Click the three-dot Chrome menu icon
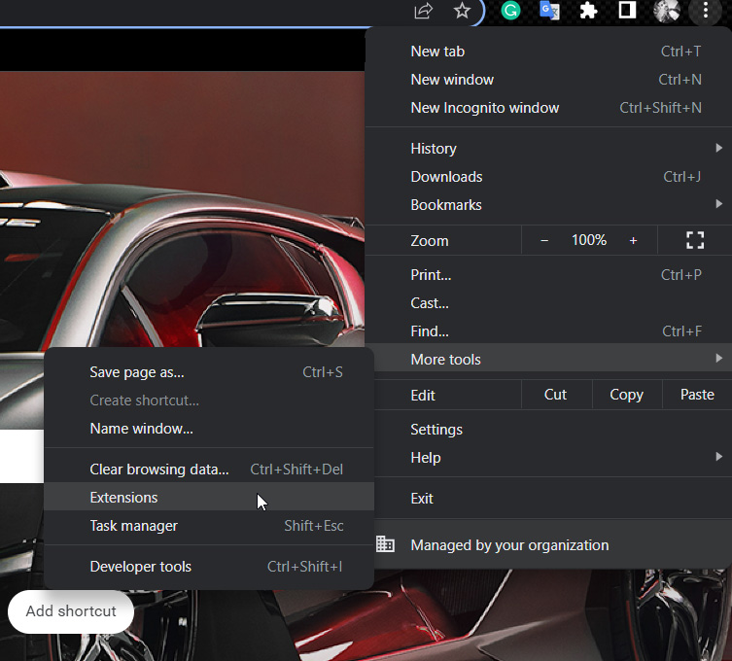Viewport: 732px width, 661px height. (706, 11)
